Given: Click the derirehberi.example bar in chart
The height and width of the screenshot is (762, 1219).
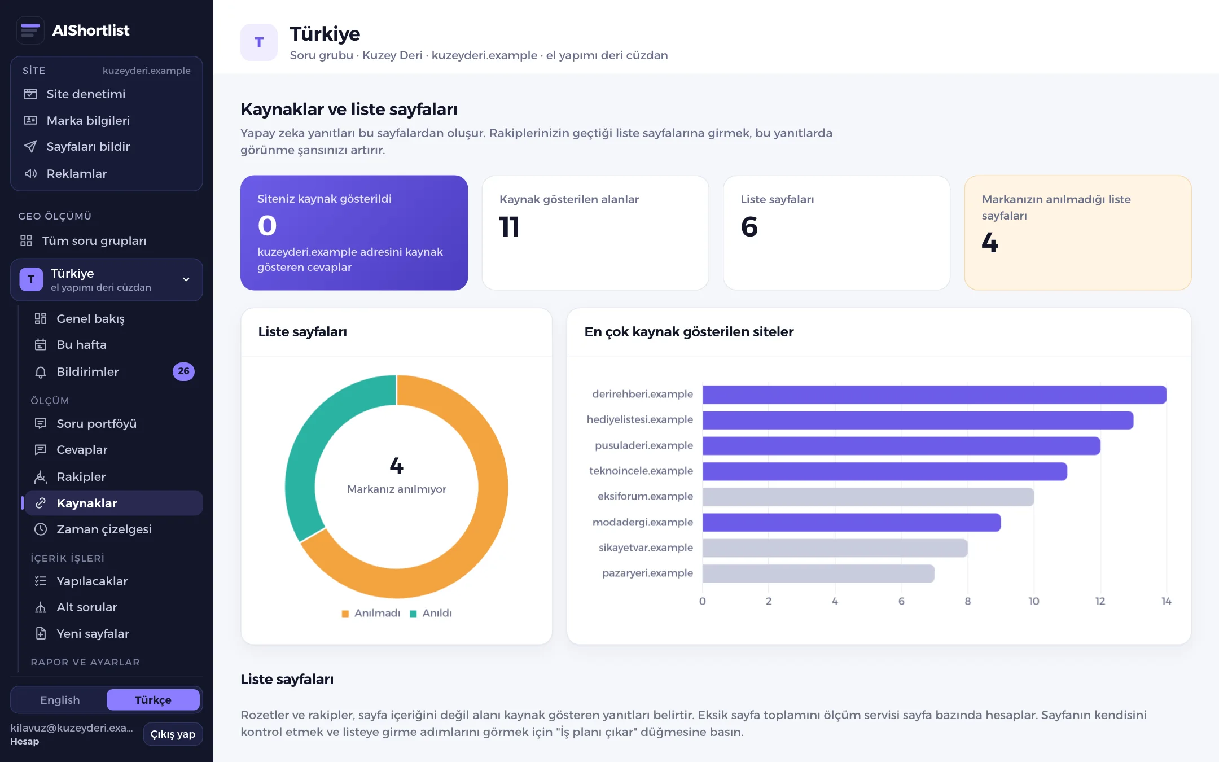Looking at the screenshot, I should [x=934, y=395].
